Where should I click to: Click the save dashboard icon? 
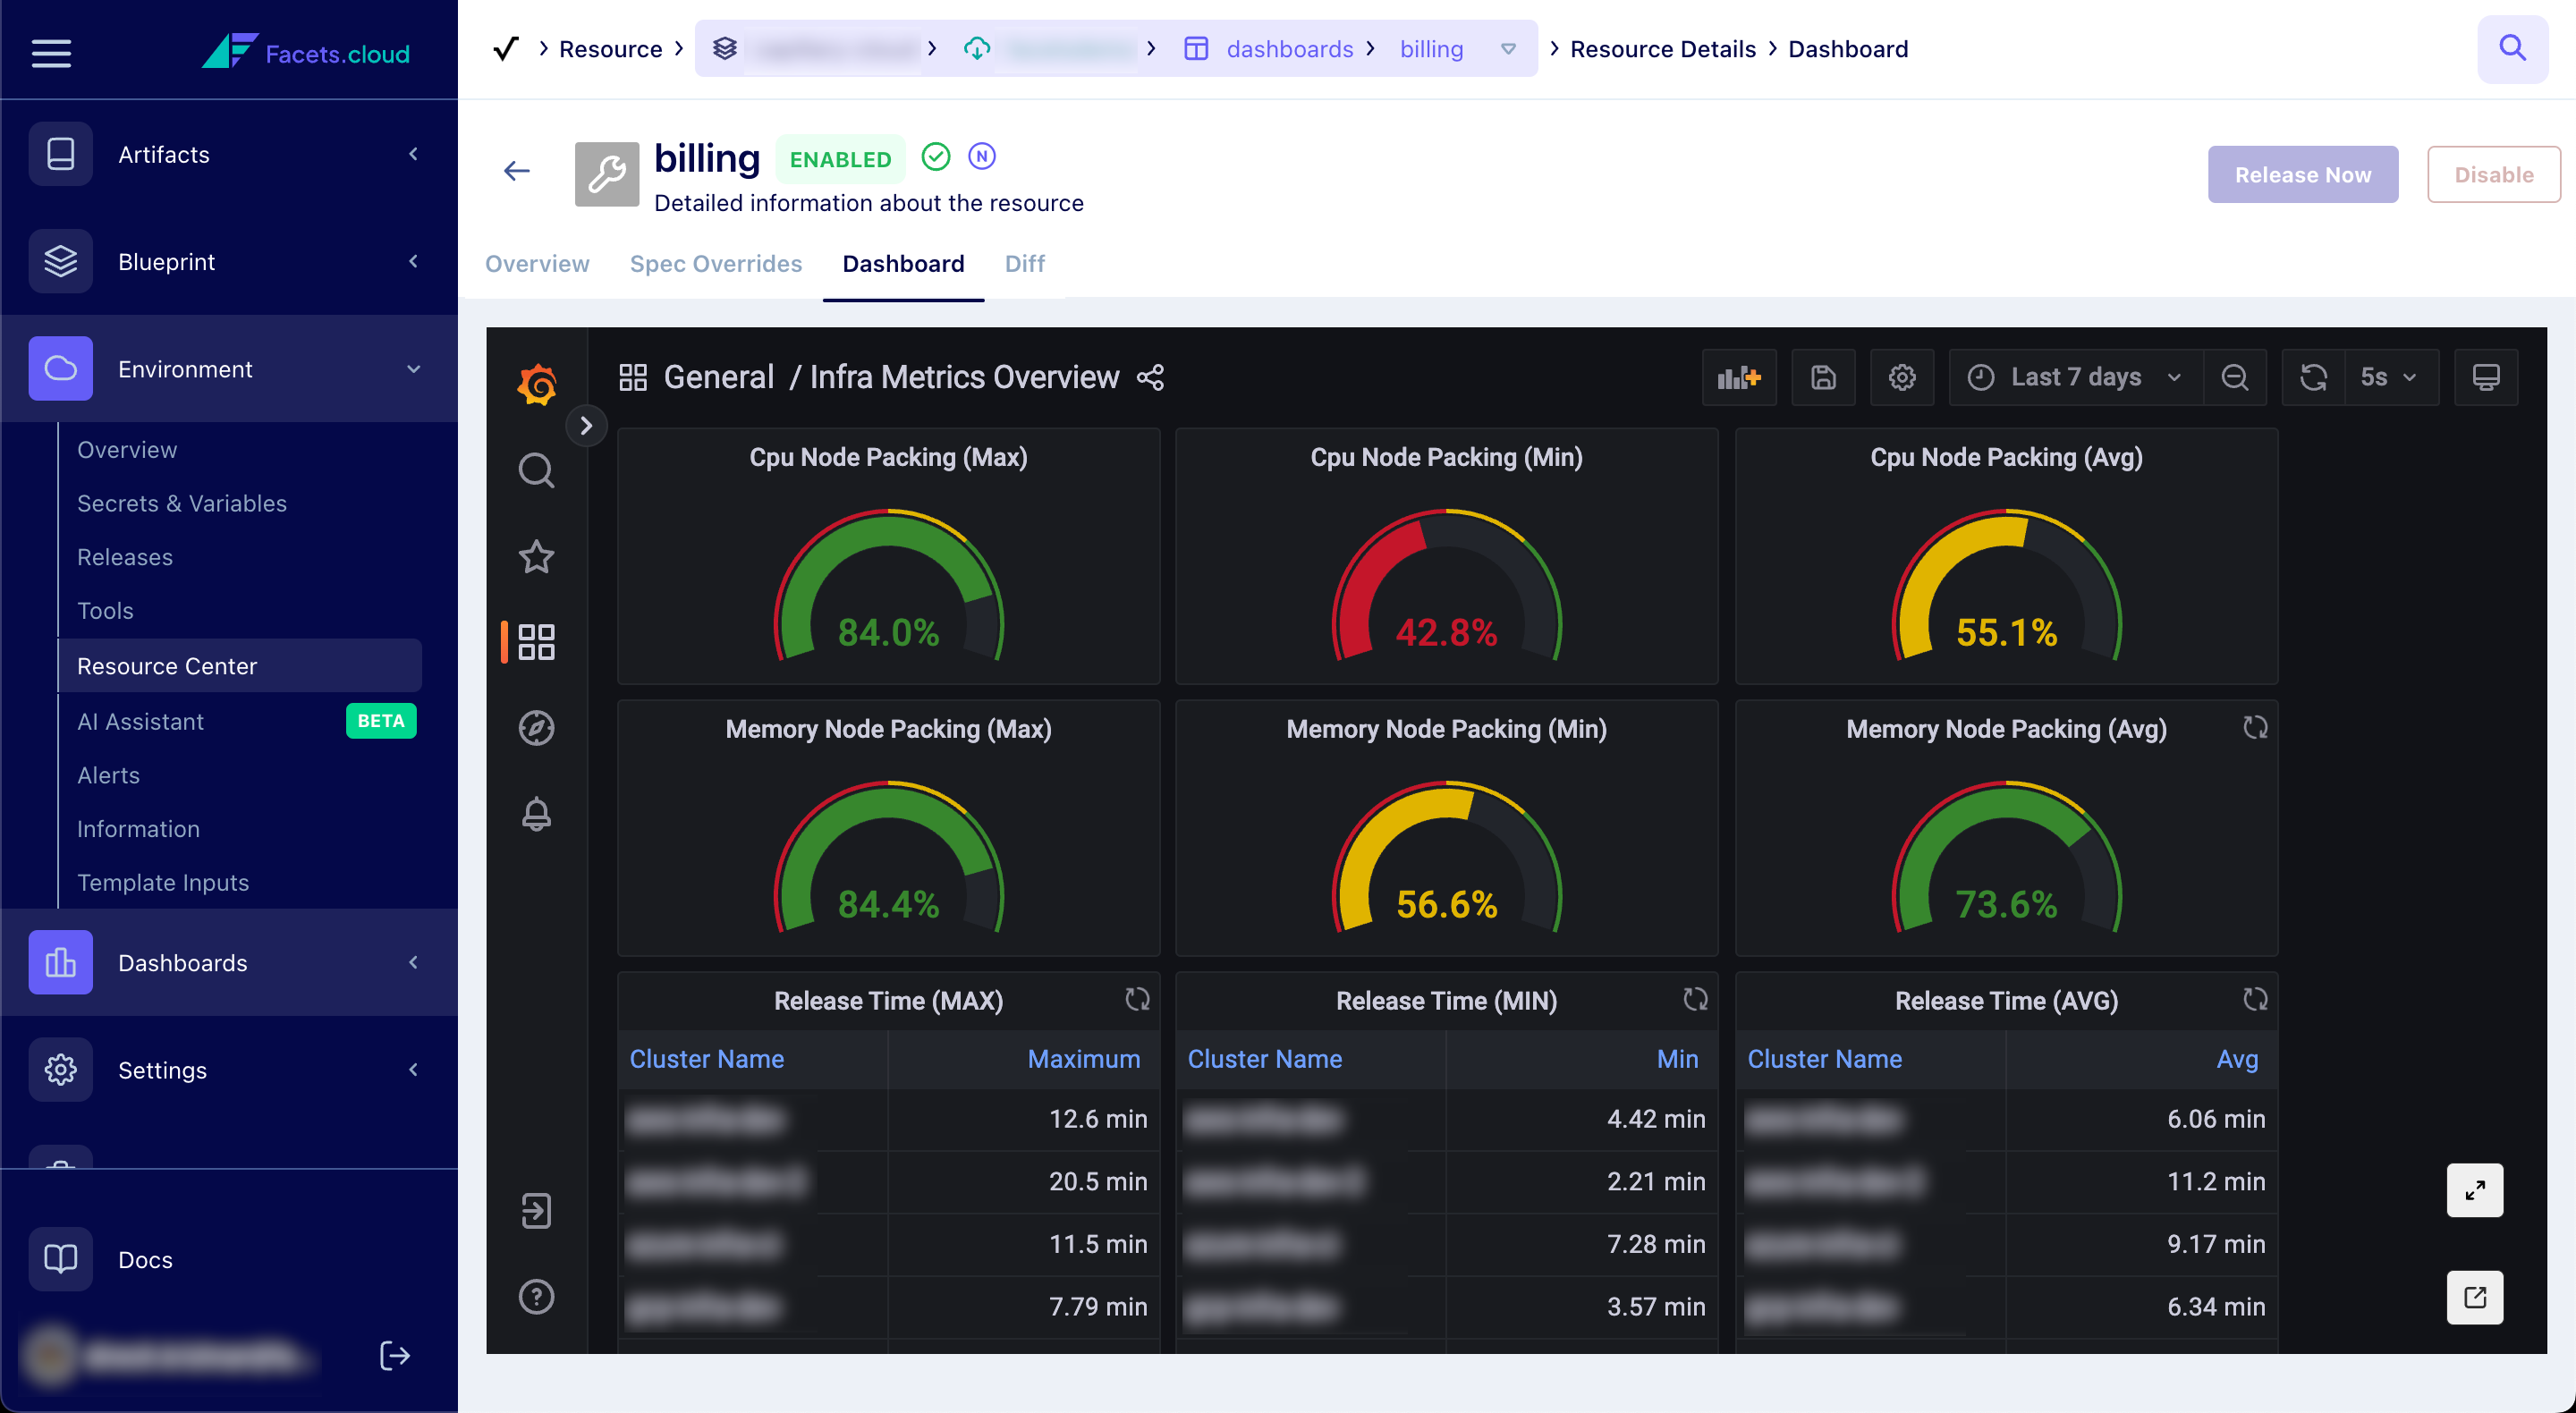1823,377
